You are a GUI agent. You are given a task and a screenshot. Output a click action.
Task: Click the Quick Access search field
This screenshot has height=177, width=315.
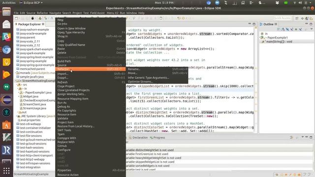[282, 18]
